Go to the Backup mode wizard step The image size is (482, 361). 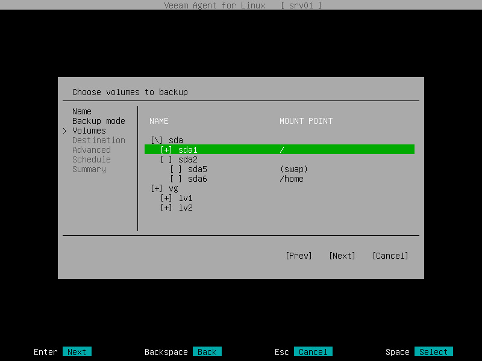(99, 121)
